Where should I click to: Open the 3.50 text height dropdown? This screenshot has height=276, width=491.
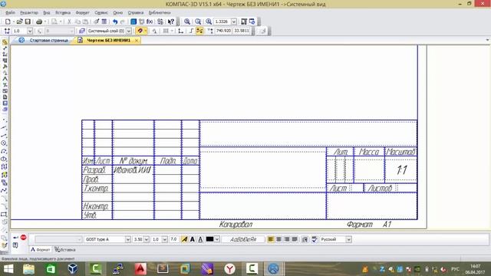click(147, 239)
